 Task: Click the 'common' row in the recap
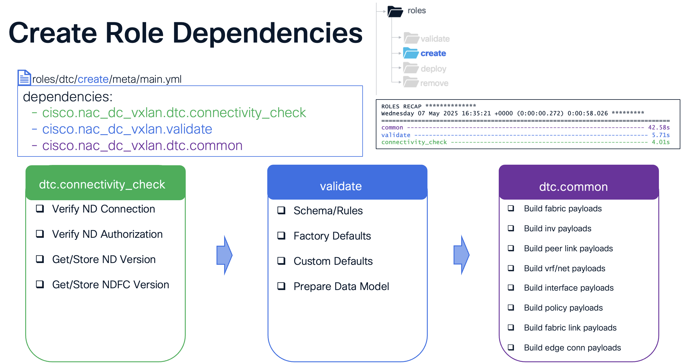click(x=525, y=127)
